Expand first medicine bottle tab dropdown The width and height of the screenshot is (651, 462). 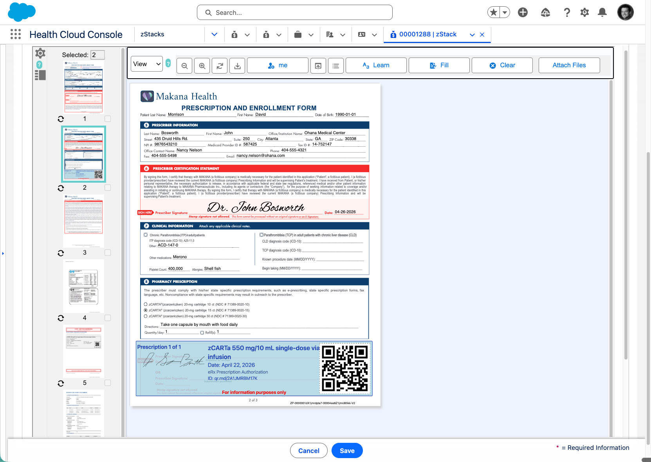[247, 35]
